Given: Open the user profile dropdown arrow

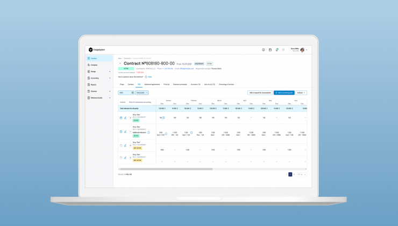Looking at the screenshot, I should pyautogui.click(x=307, y=50).
